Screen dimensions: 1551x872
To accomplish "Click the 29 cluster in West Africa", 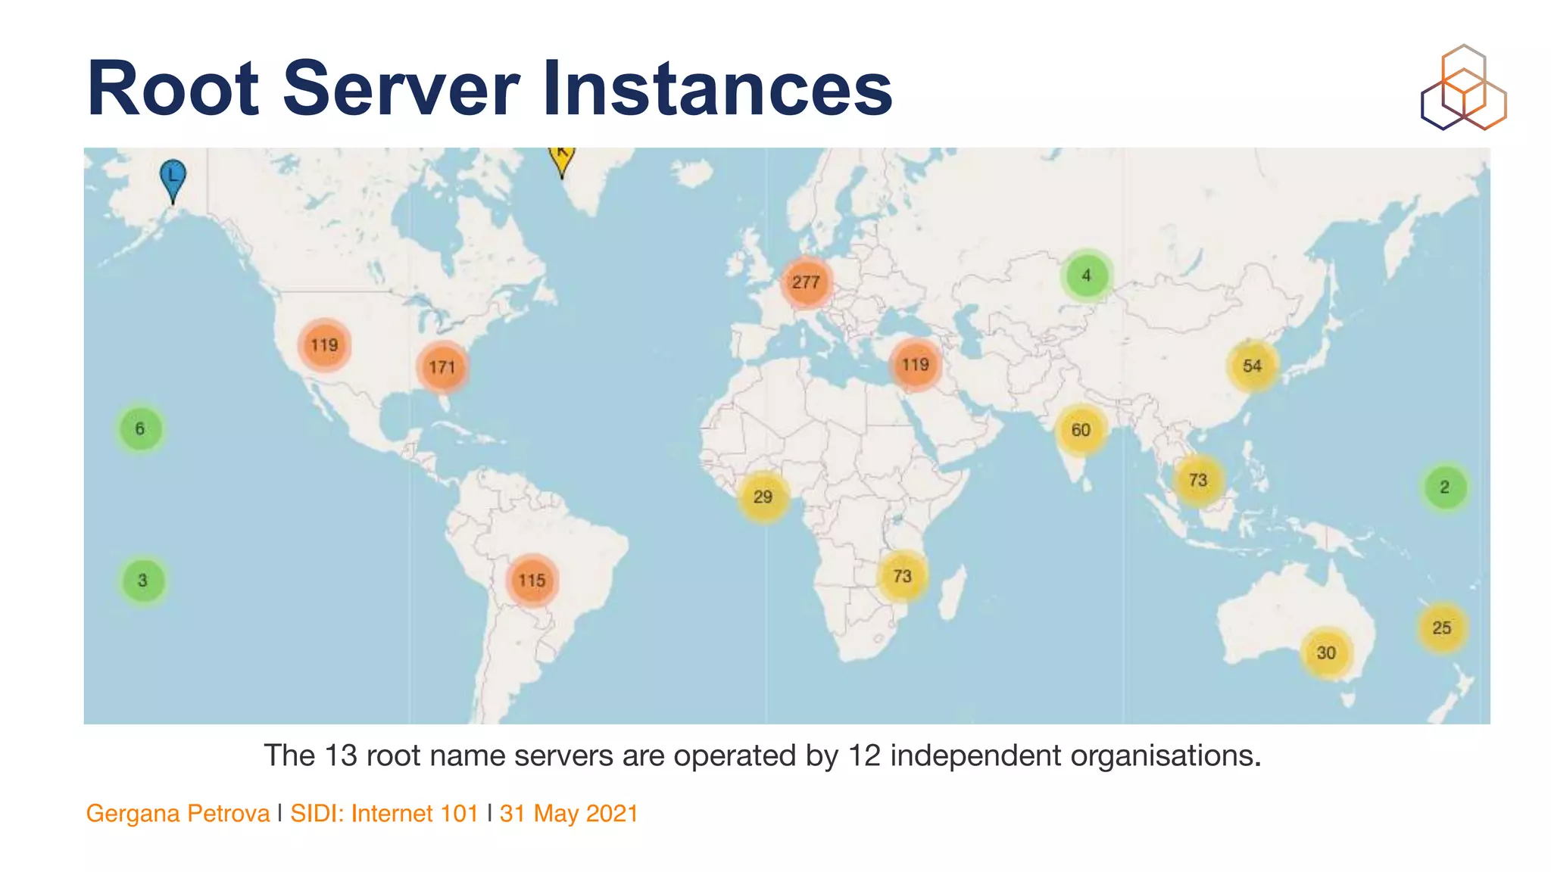I will coord(763,497).
